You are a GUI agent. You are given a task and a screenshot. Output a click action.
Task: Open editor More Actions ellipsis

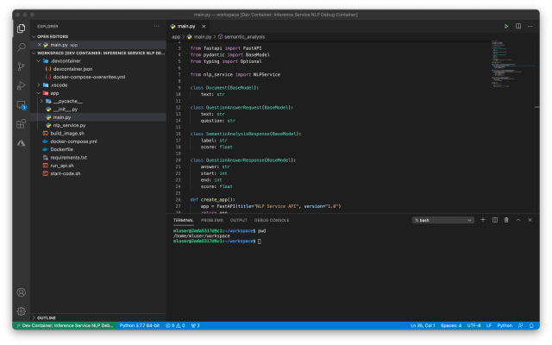tap(530, 27)
